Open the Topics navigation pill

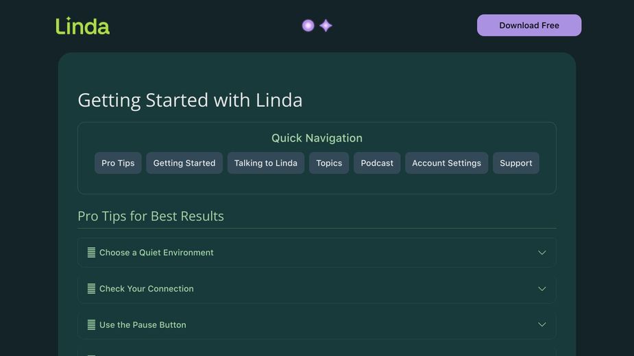tap(329, 163)
